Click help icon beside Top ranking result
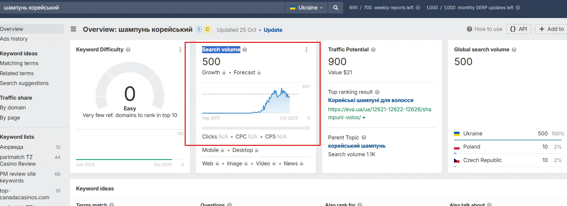This screenshot has height=206, width=567. tap(377, 92)
